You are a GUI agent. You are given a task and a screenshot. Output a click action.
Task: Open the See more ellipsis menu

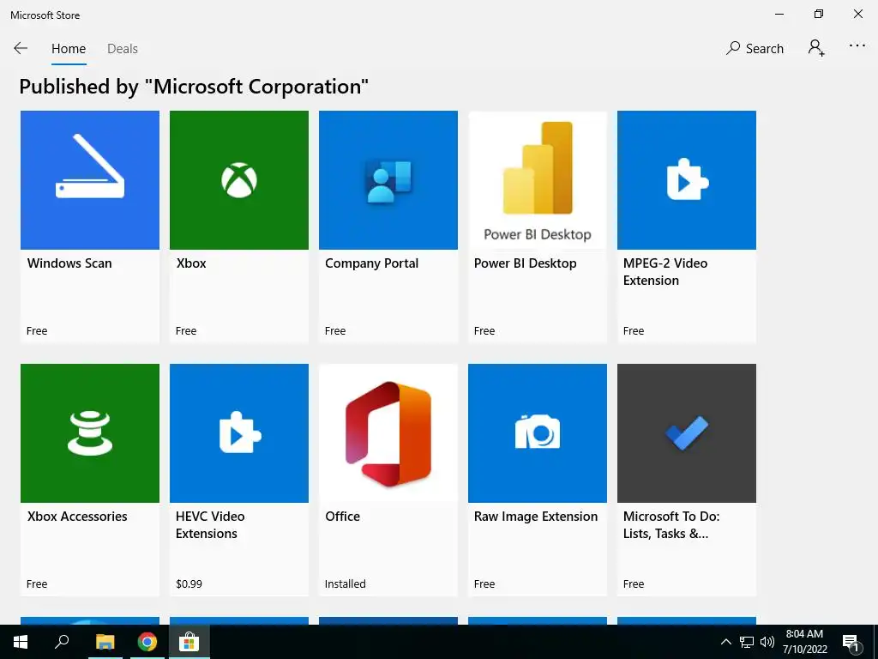click(x=857, y=46)
